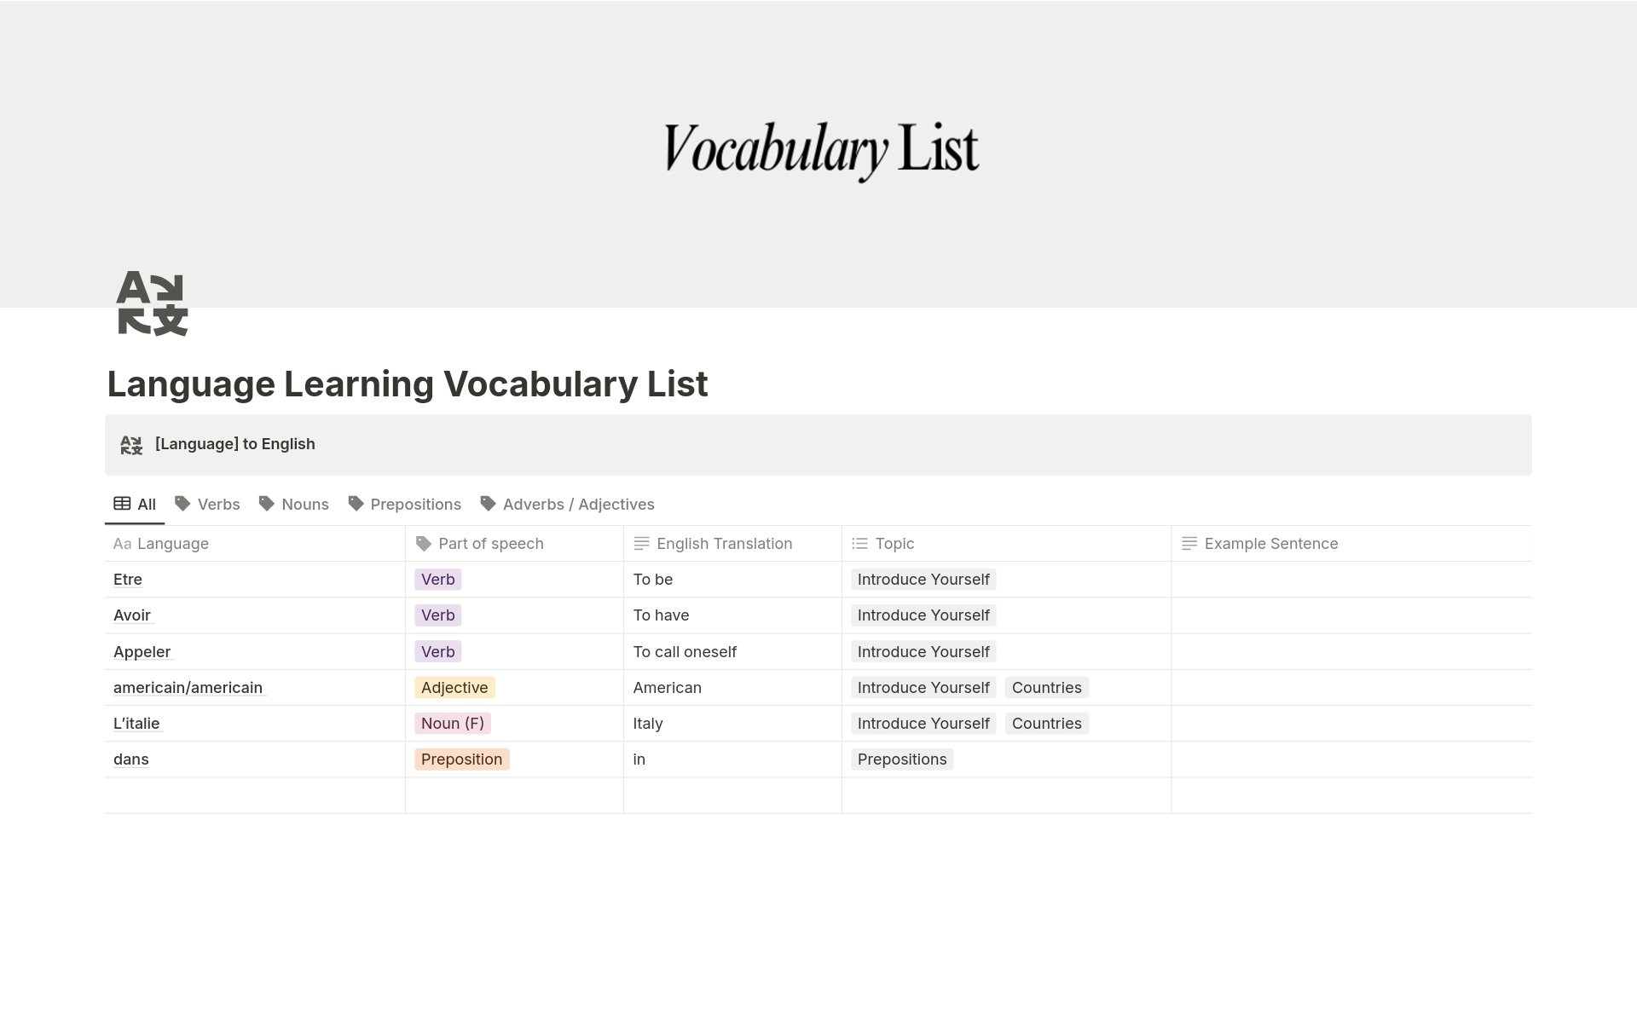Screen dimensions: 1637x1022
Task: Switch to the Verbs view tab
Action: pyautogui.click(x=218, y=505)
